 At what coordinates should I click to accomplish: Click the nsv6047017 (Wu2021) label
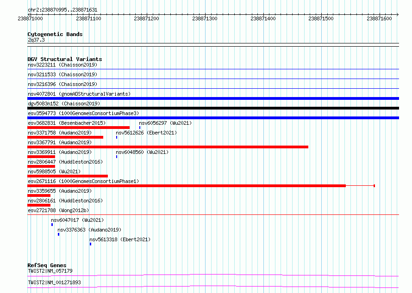(77, 220)
